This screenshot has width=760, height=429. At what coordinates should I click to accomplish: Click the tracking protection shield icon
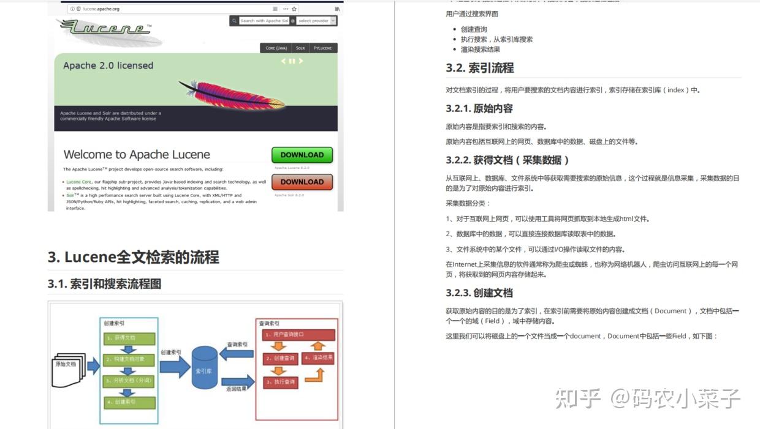(x=78, y=9)
